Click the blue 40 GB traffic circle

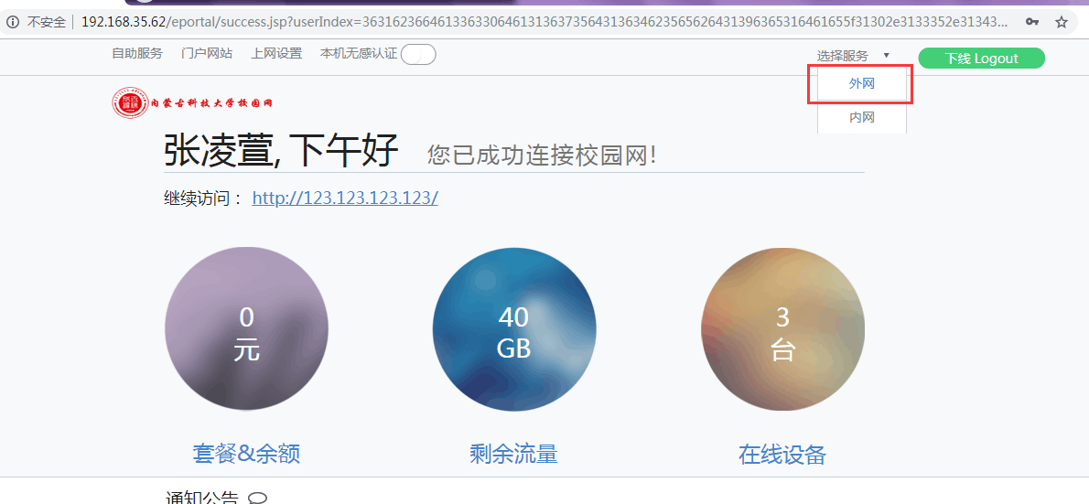(514, 329)
